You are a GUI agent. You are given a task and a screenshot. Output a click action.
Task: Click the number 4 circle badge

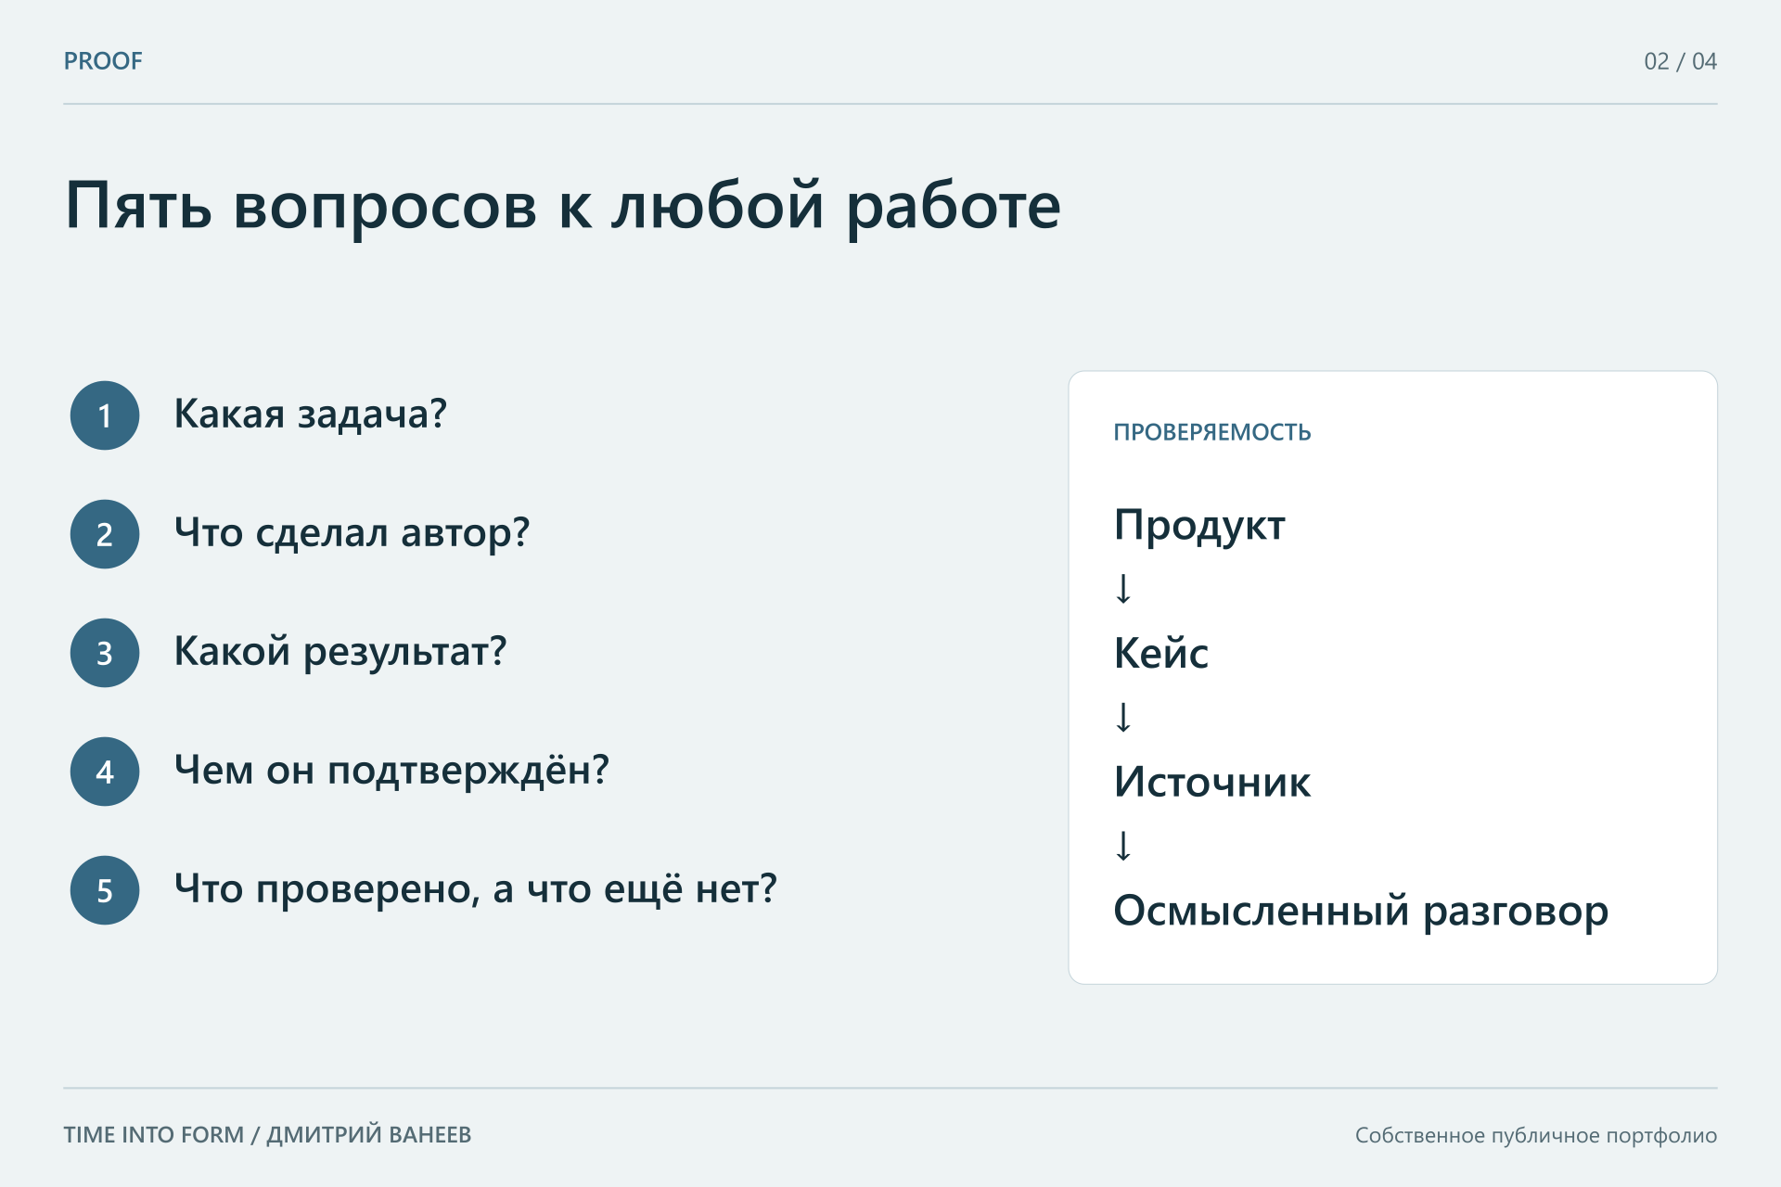(105, 772)
